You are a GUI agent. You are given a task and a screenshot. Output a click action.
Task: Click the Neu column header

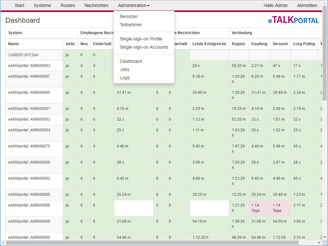click(x=84, y=44)
